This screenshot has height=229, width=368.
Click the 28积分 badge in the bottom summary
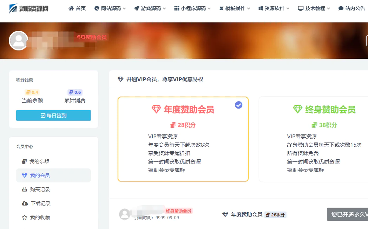pos(275,215)
